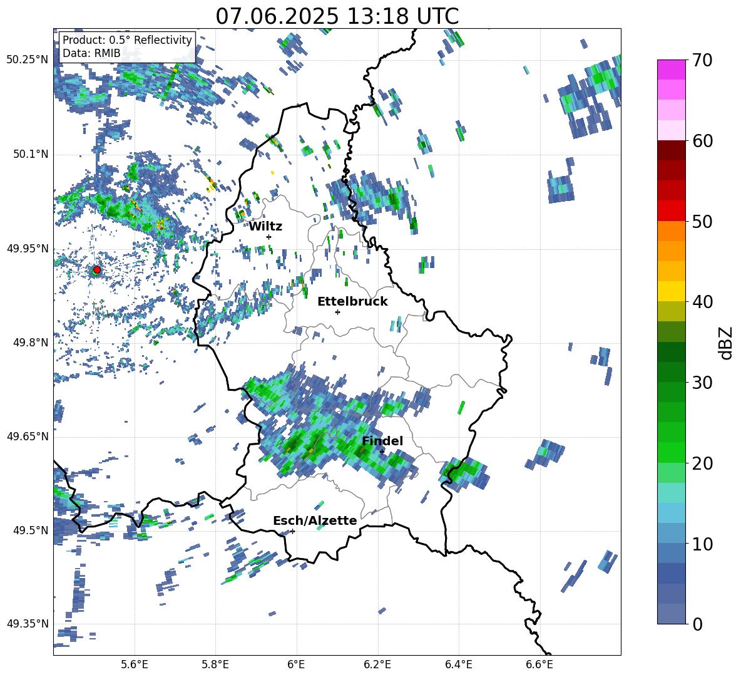
Task: Click the 70 dBZ colorbar tick label
Action: [702, 60]
